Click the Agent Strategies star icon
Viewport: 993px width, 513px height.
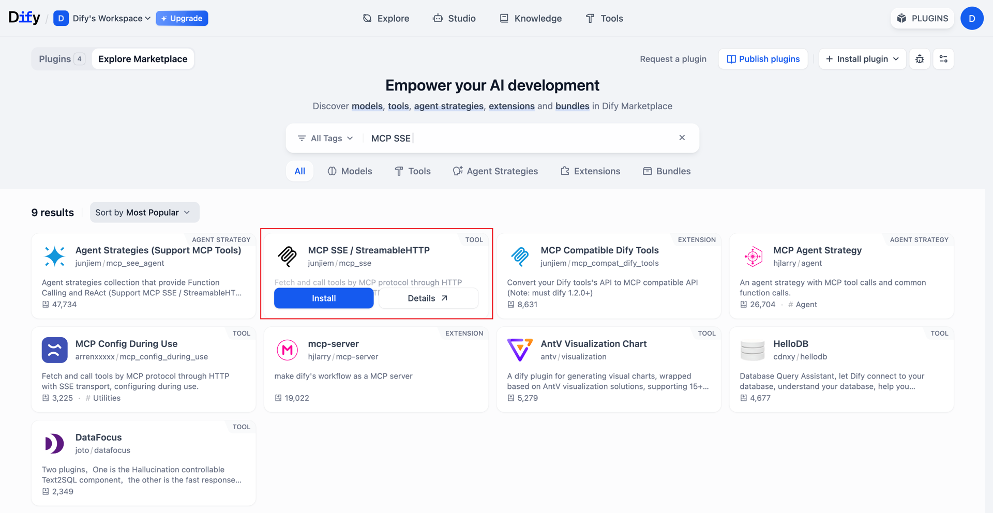(54, 256)
